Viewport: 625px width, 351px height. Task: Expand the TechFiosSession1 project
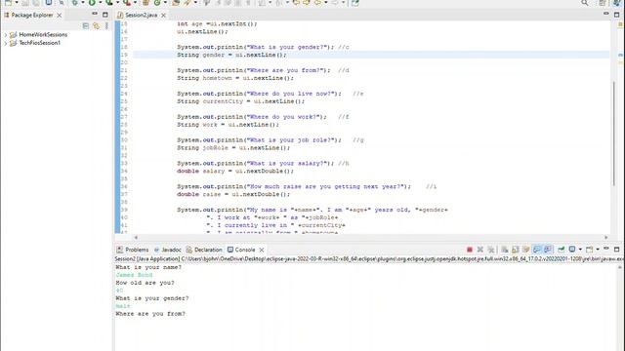point(6,43)
